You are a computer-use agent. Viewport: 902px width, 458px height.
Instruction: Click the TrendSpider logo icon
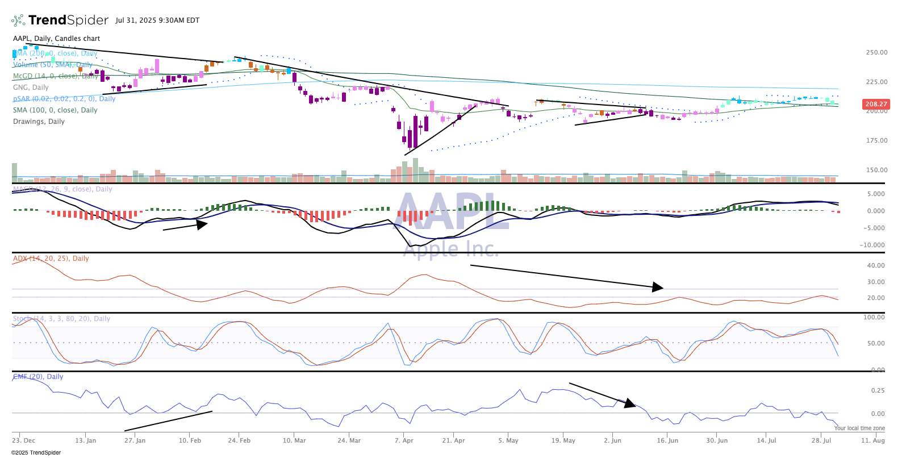tap(18, 20)
